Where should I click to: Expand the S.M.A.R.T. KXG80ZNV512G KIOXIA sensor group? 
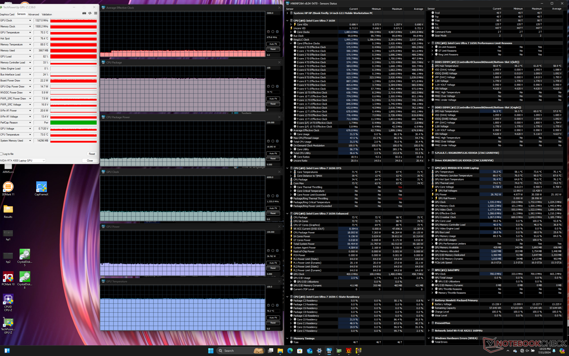[429, 153]
